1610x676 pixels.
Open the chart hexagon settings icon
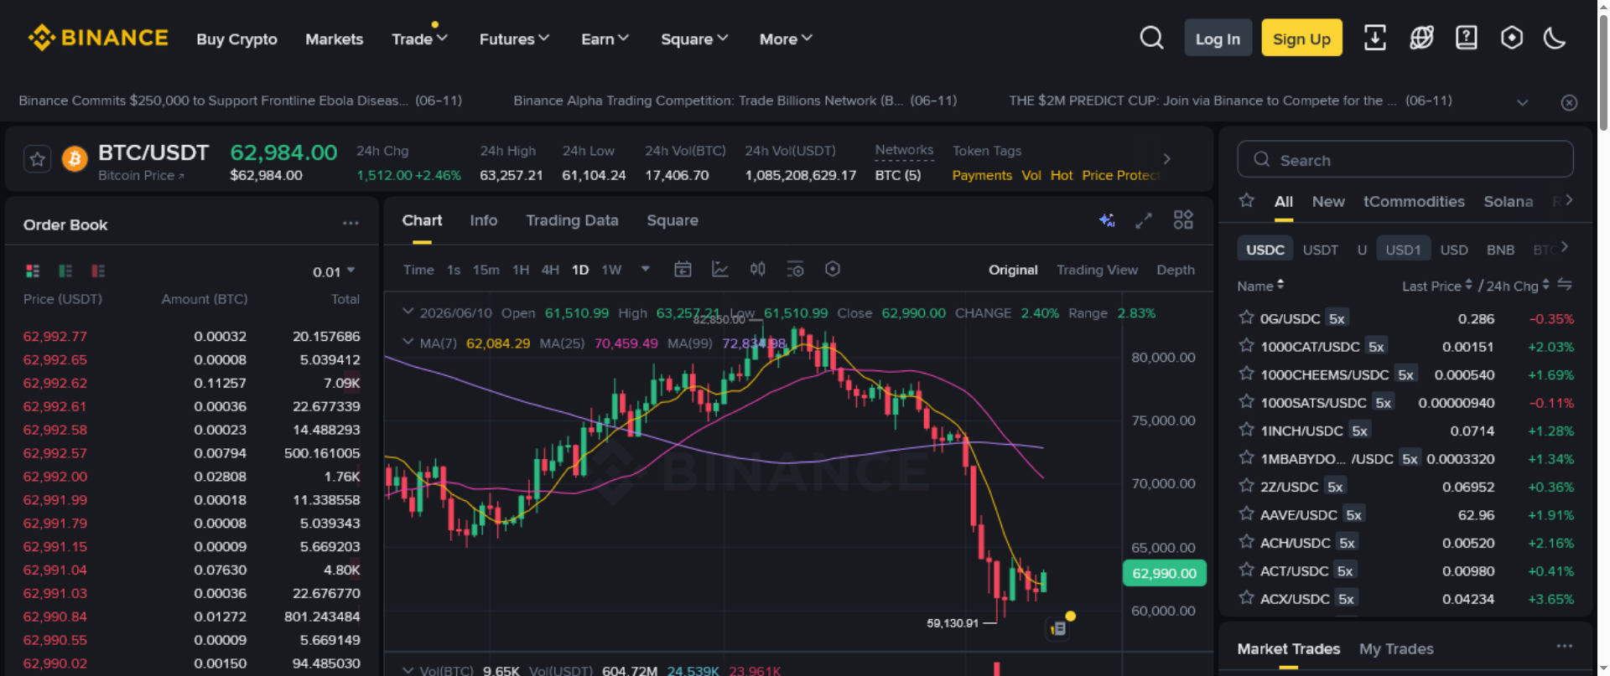pyautogui.click(x=833, y=269)
